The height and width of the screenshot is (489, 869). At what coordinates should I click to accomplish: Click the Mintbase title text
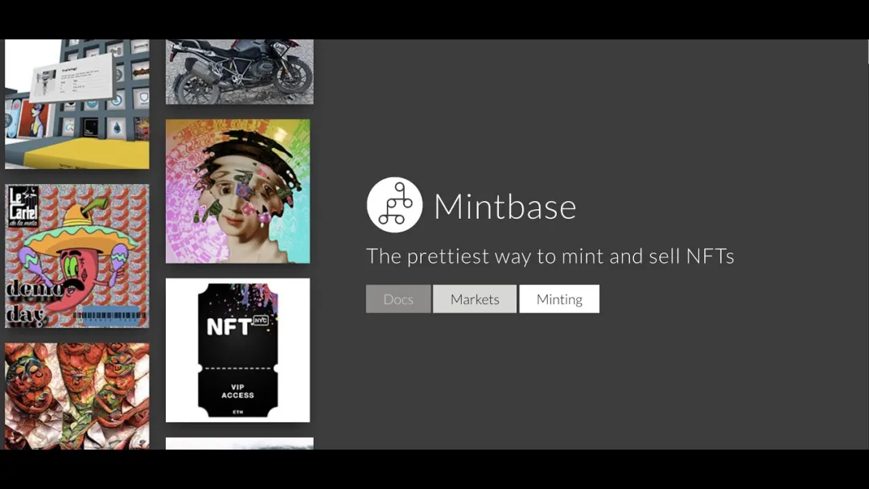coord(505,207)
